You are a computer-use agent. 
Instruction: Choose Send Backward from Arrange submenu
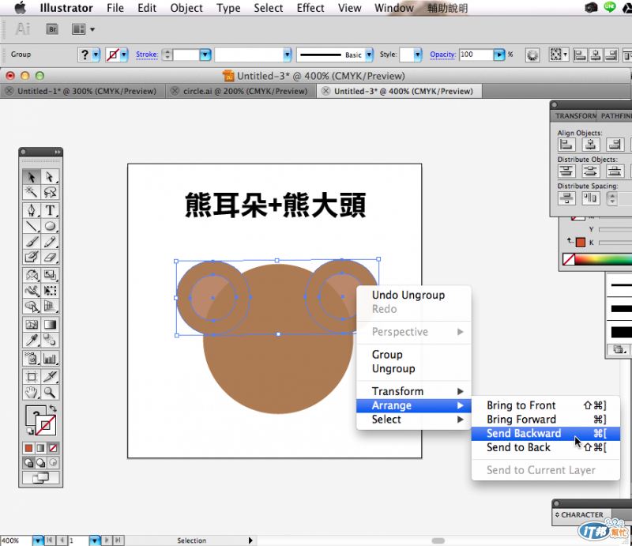524,433
